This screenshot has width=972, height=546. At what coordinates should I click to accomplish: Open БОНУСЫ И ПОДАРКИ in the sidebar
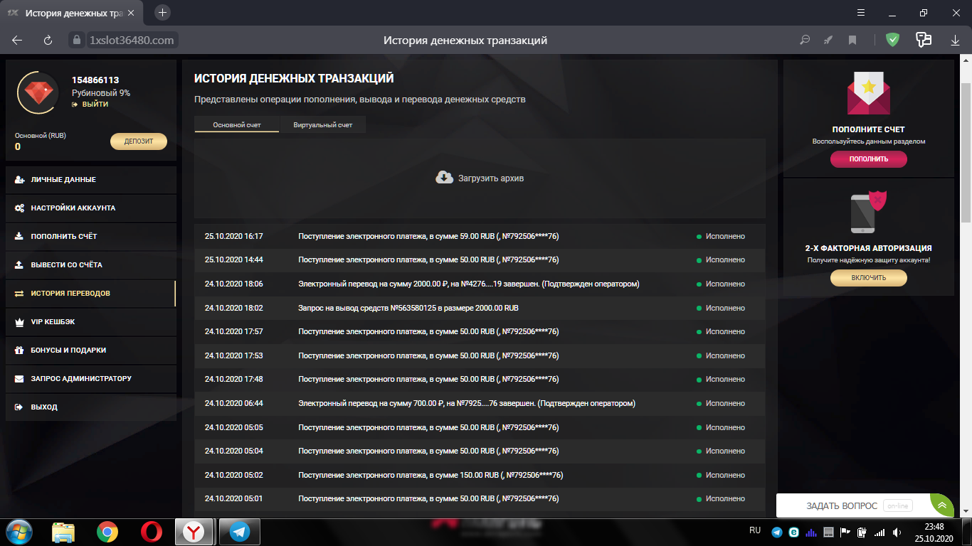[x=91, y=350]
